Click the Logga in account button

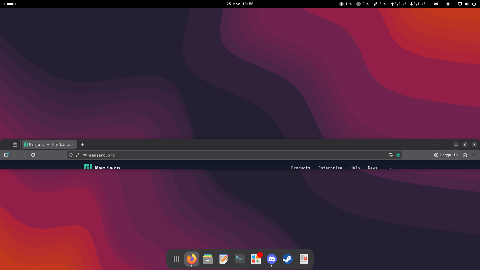tap(446, 155)
